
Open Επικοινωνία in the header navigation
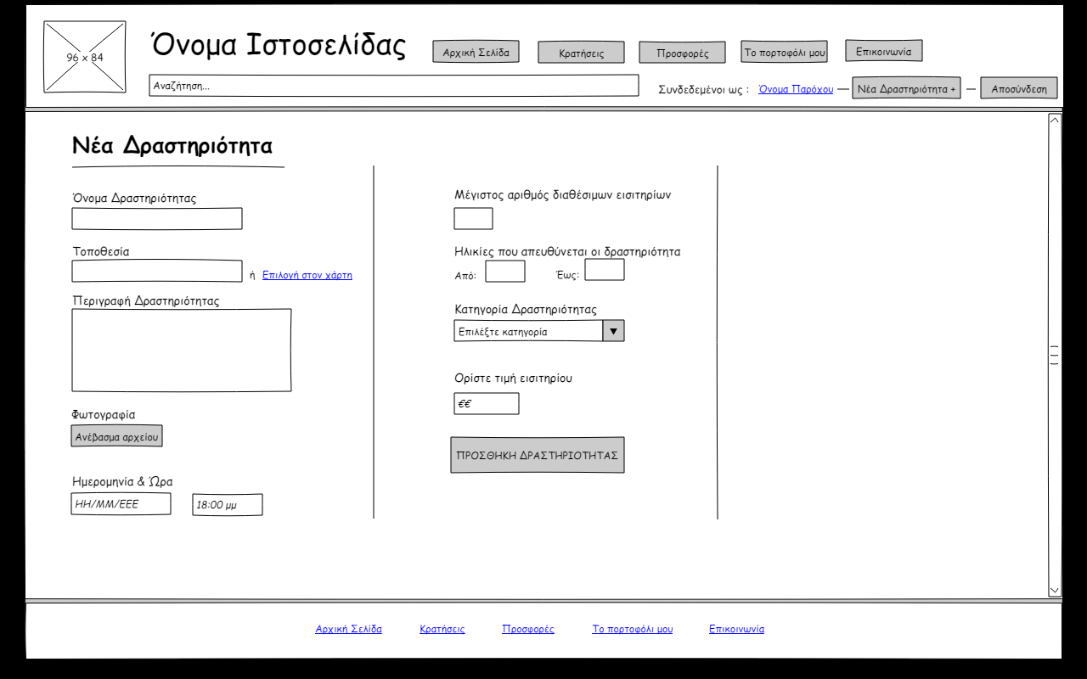point(884,51)
